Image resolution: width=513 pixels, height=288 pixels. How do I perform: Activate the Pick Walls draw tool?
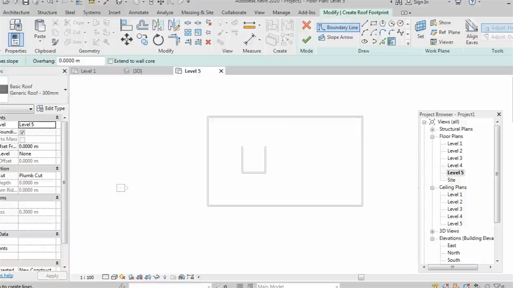392,42
